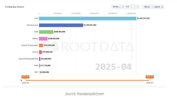This screenshot has height=99, width=177.
Task: Select the 2025-04 end date field
Action: click(x=157, y=7)
